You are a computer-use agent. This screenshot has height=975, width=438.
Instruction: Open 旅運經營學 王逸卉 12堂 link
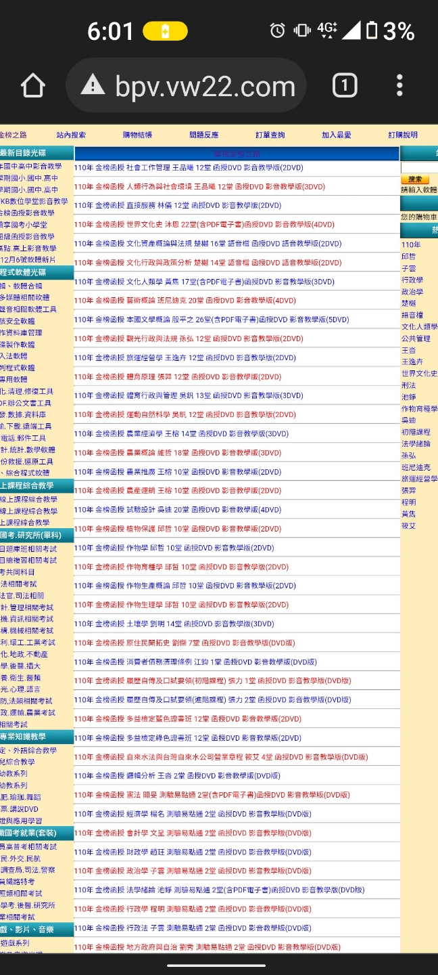tap(185, 357)
